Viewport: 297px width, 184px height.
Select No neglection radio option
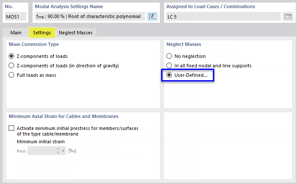(169, 56)
